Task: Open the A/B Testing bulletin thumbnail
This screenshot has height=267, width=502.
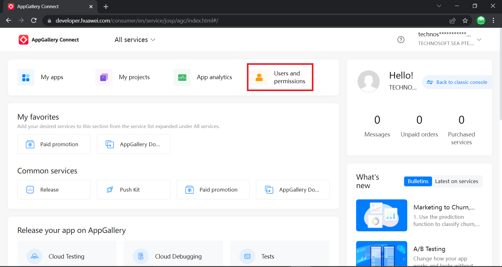Action: [x=382, y=254]
